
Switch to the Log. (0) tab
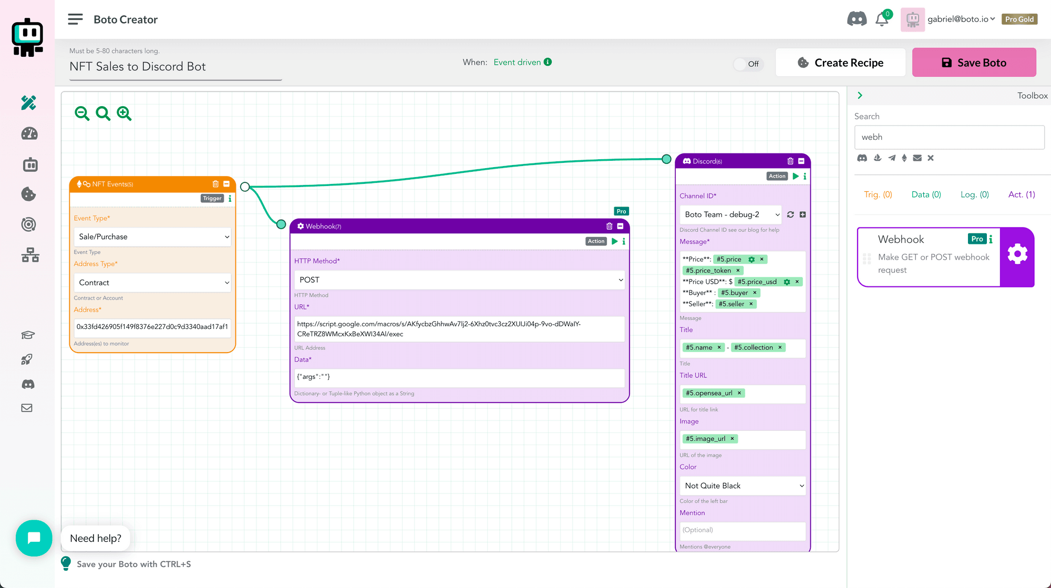[974, 194]
